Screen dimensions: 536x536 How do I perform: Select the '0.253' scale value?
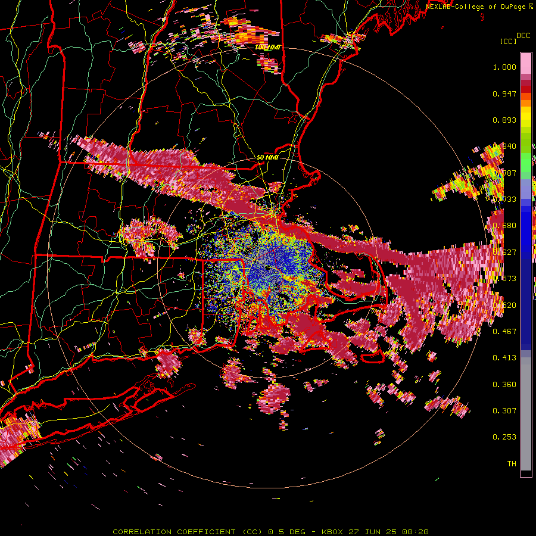[x=504, y=437]
